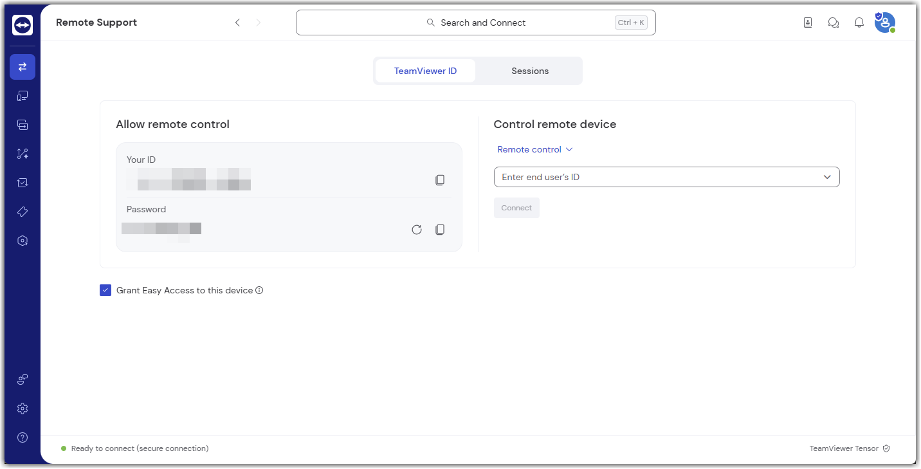The image size is (921, 469).
Task: Click the TeamViewer logo icon
Action: click(23, 25)
